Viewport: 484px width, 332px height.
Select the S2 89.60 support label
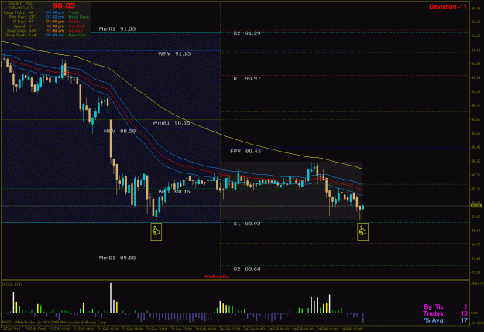[247, 269]
